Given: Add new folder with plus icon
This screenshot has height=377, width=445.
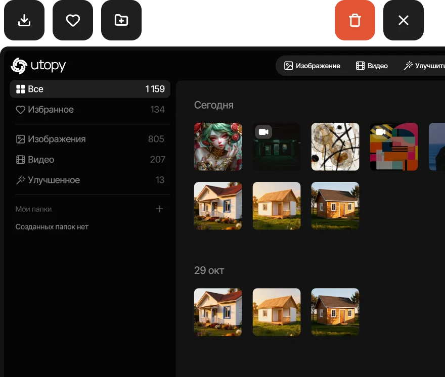Looking at the screenshot, I should tap(159, 209).
